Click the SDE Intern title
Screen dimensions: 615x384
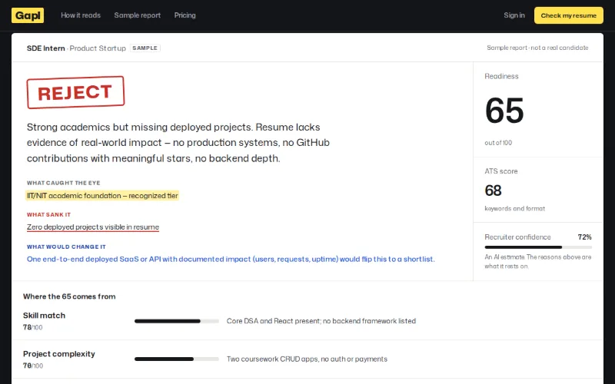(x=45, y=48)
